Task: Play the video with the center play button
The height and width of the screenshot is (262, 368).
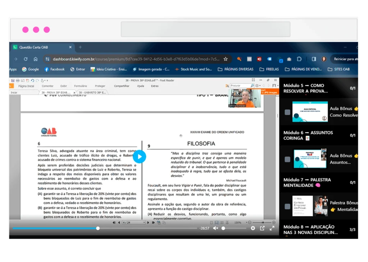Action: click(x=139, y=157)
